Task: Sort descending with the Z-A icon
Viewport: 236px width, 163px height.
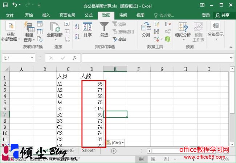Action: [77, 37]
